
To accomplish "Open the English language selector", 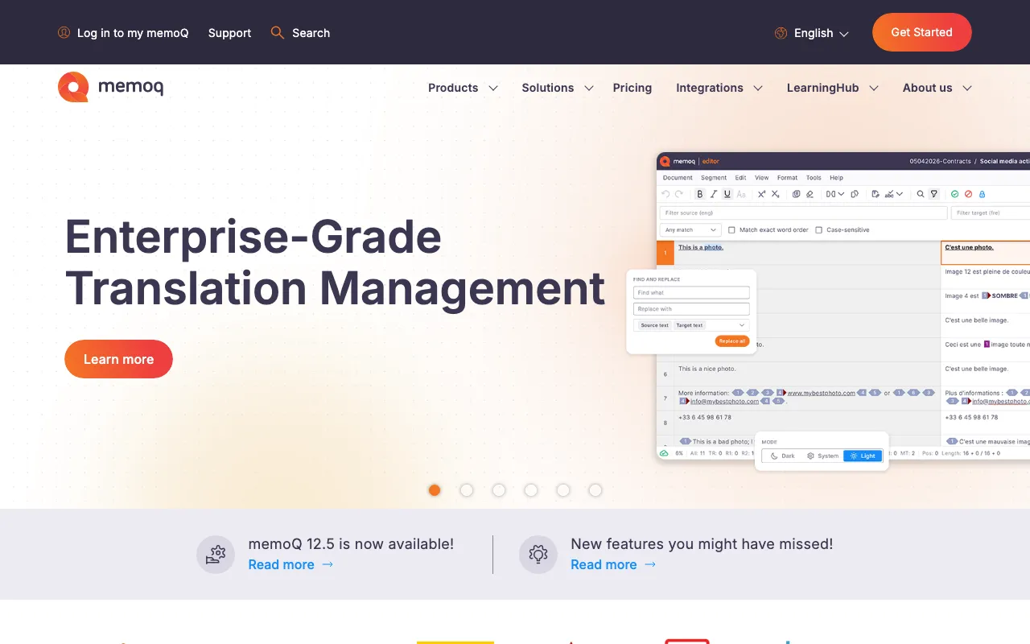I will click(x=812, y=33).
